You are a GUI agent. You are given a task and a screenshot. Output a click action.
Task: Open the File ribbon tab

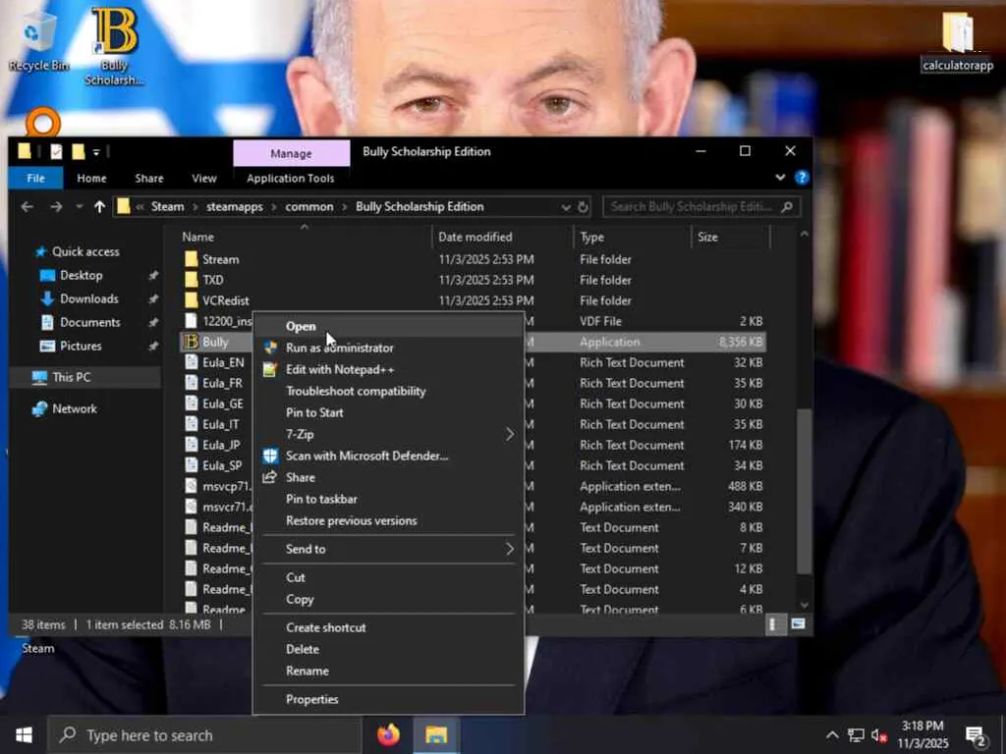[x=36, y=179]
